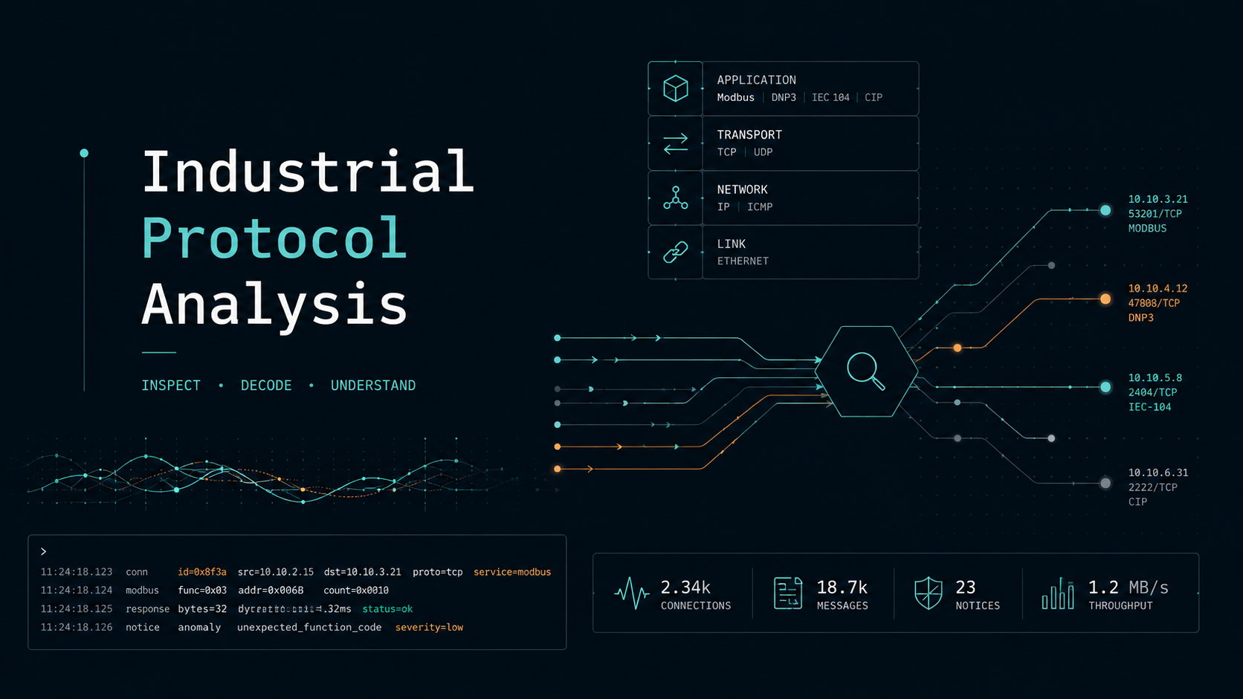Viewport: 1243px width, 699px height.
Task: Click the IEC 104 protocol label
Action: pos(830,97)
